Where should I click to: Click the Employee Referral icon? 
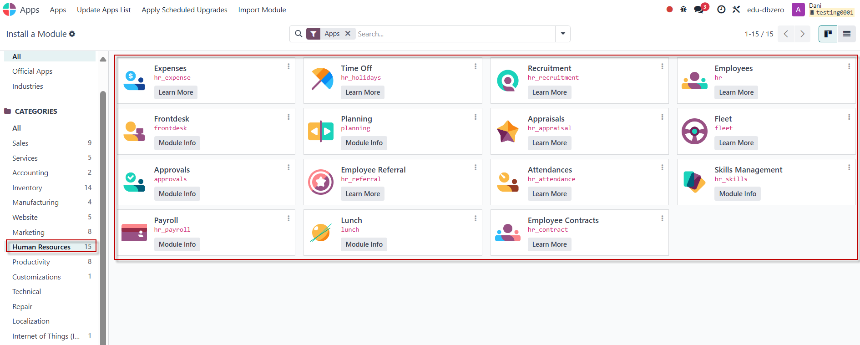tap(321, 182)
